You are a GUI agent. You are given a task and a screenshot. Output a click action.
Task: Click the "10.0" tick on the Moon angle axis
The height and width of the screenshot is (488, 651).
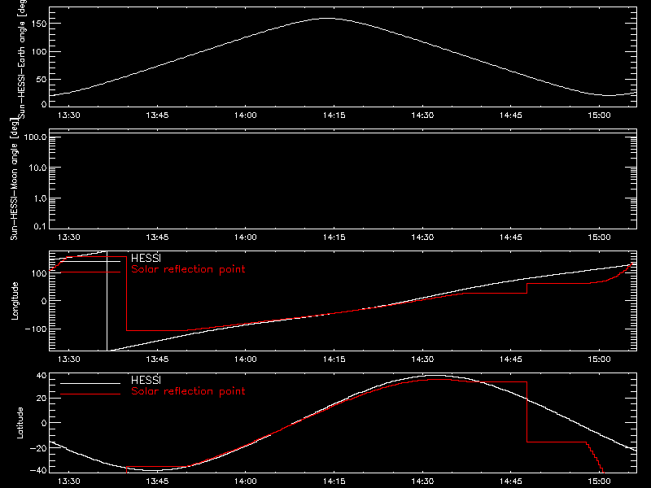pyautogui.click(x=37, y=168)
